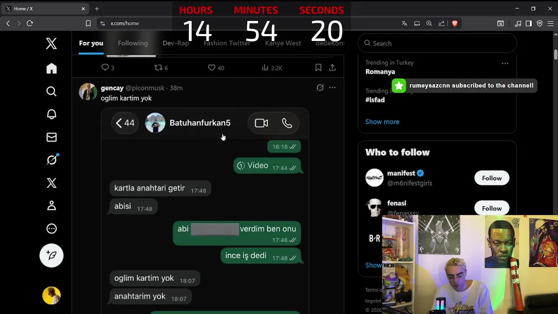Open the chat screenshot image in tweet

pos(205,211)
